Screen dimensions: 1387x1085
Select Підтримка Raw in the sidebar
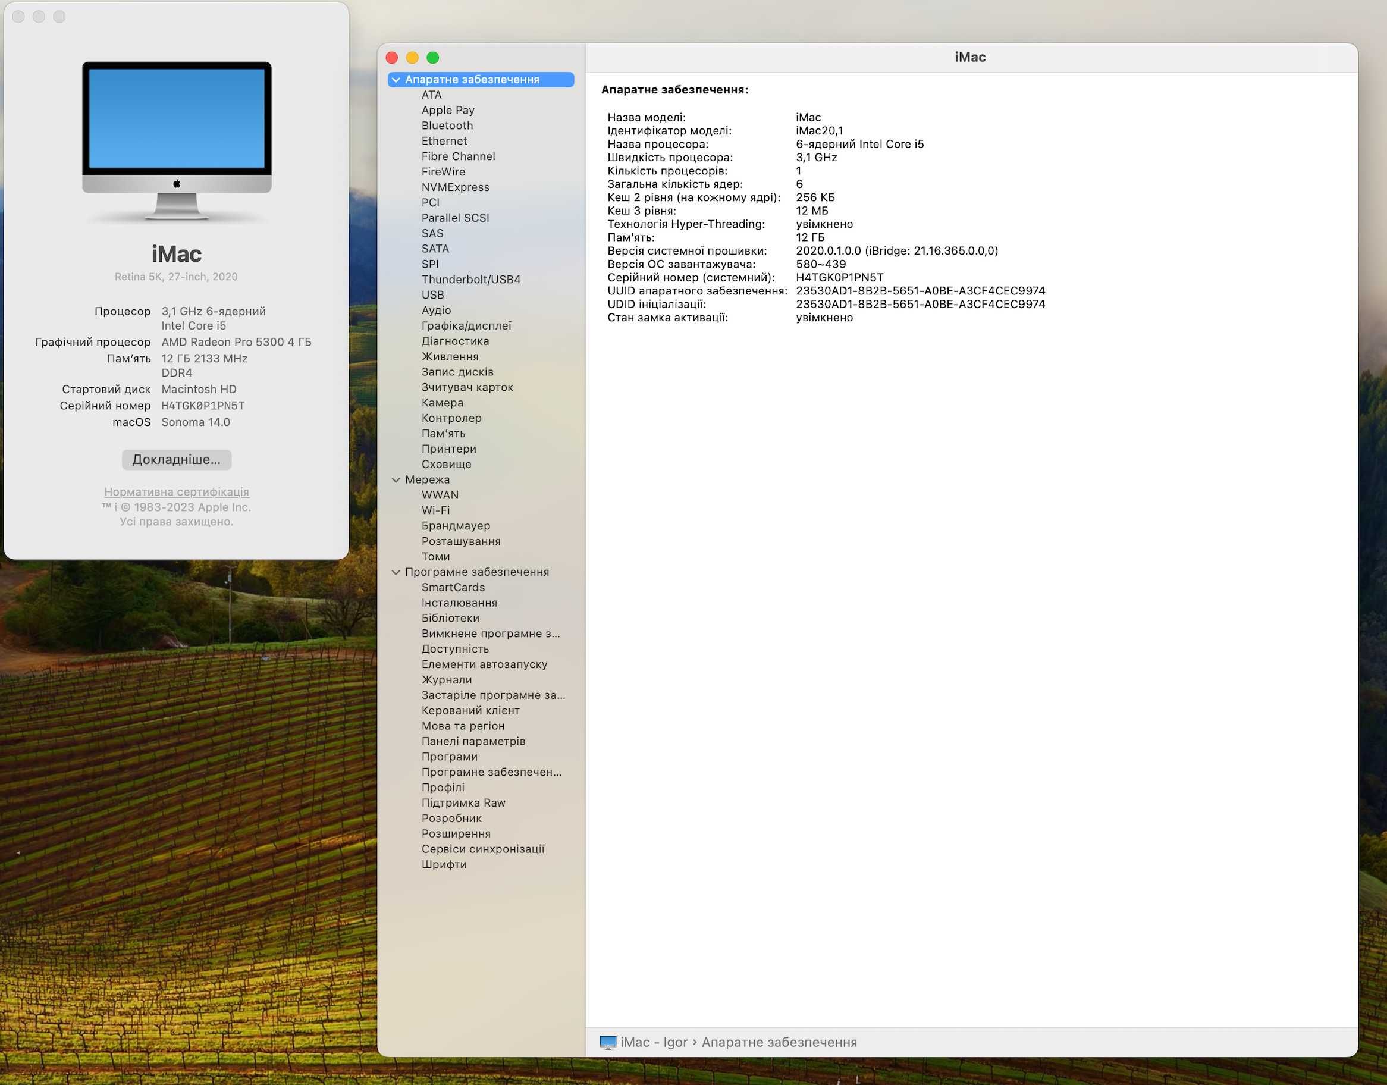(x=463, y=803)
